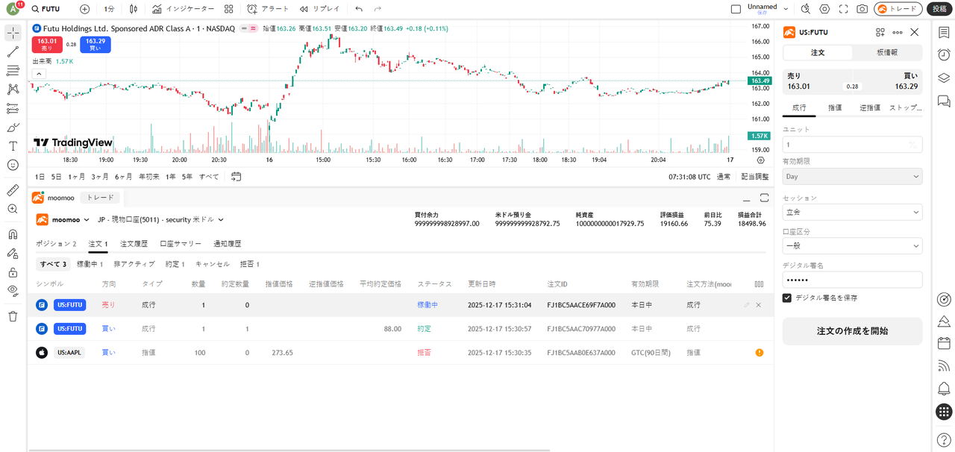
Task: Select the trend line drawing tool
Action: (13, 52)
